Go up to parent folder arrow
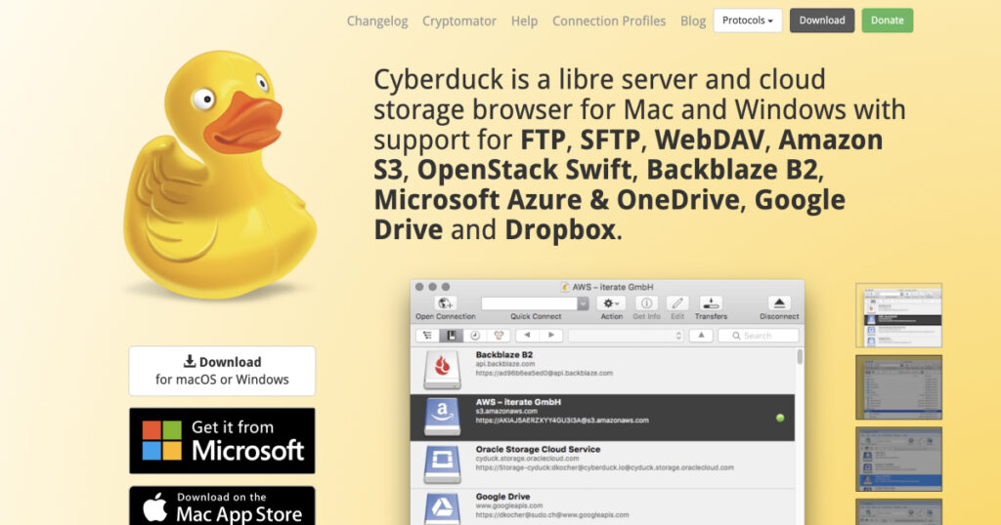The image size is (1001, 525). click(x=701, y=335)
